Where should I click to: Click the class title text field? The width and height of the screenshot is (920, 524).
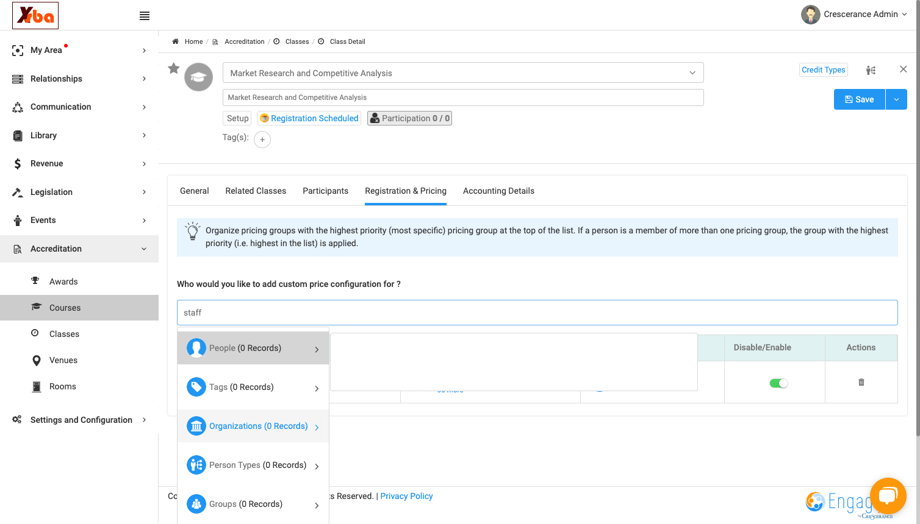click(463, 97)
